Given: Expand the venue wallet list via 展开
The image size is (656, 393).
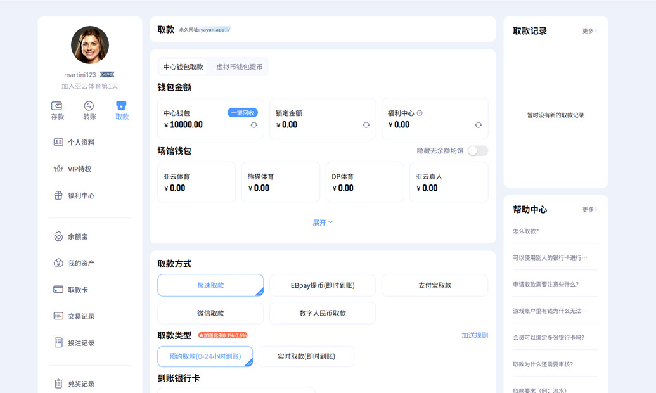Looking at the screenshot, I should pyautogui.click(x=323, y=222).
